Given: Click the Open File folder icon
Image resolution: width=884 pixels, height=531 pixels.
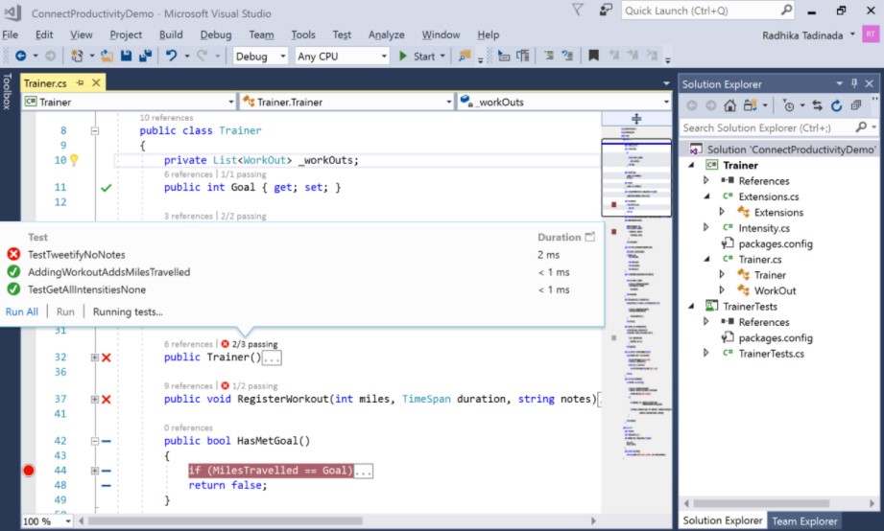Looking at the screenshot, I should tap(107, 56).
